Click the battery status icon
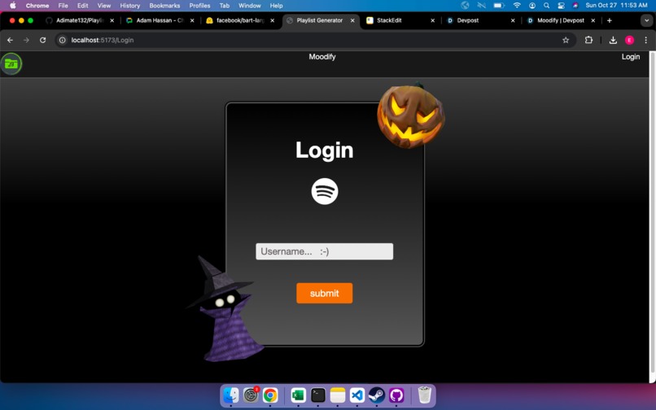This screenshot has height=410, width=656. [498, 6]
